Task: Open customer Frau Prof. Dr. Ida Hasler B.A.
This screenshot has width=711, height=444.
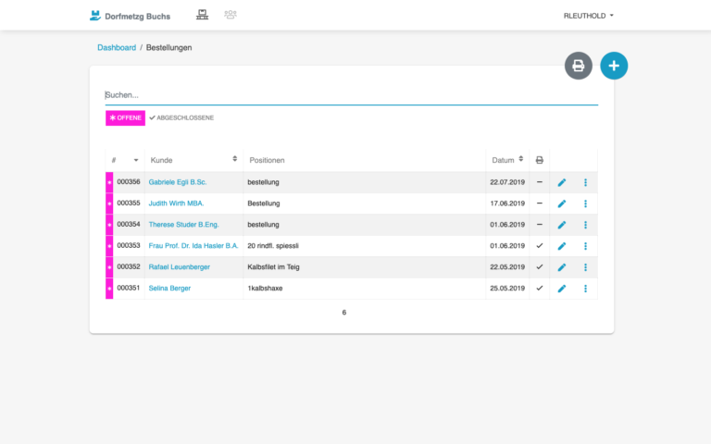Action: point(193,246)
